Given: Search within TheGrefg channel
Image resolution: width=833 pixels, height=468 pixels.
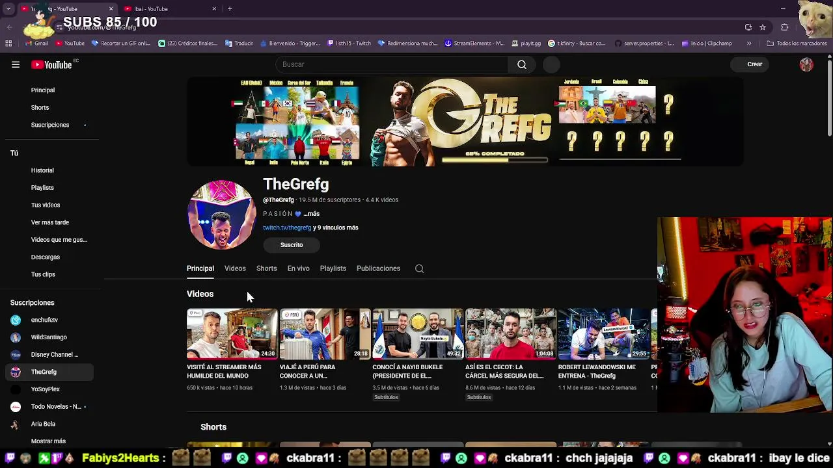Looking at the screenshot, I should pyautogui.click(x=420, y=268).
